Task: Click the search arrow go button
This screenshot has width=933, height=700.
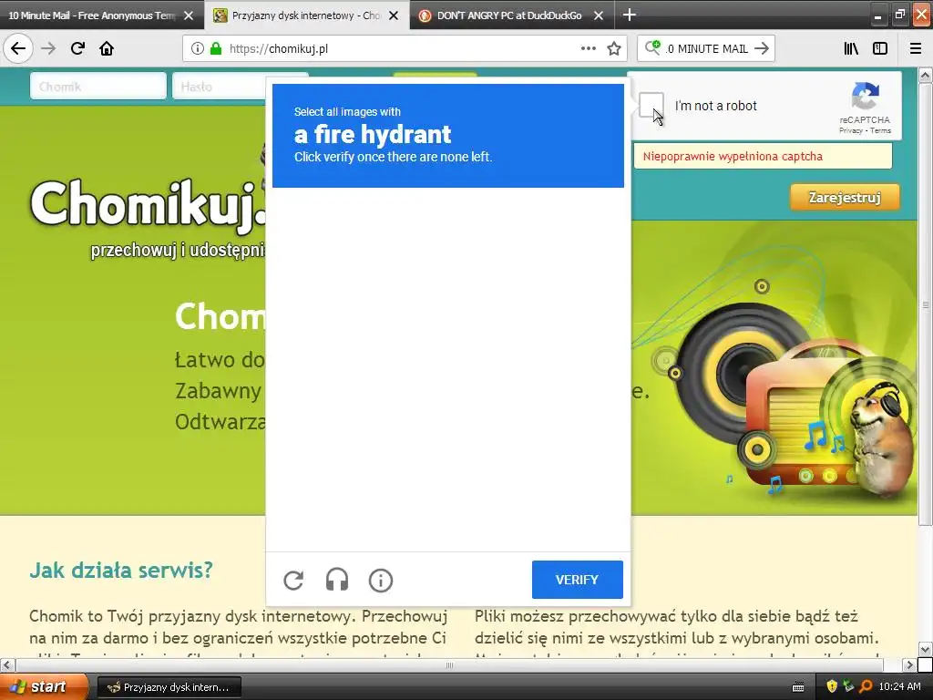Action: (x=762, y=49)
